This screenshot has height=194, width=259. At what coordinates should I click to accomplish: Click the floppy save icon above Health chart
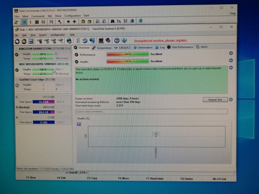79,124
